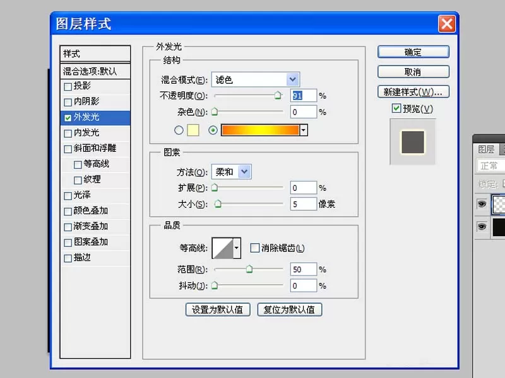
Task: Toggle the 预览(V) checkbox
Action: pos(396,108)
